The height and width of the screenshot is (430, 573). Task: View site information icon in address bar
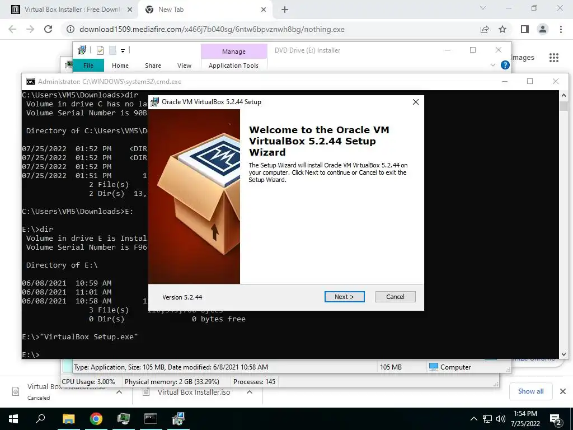tap(70, 29)
